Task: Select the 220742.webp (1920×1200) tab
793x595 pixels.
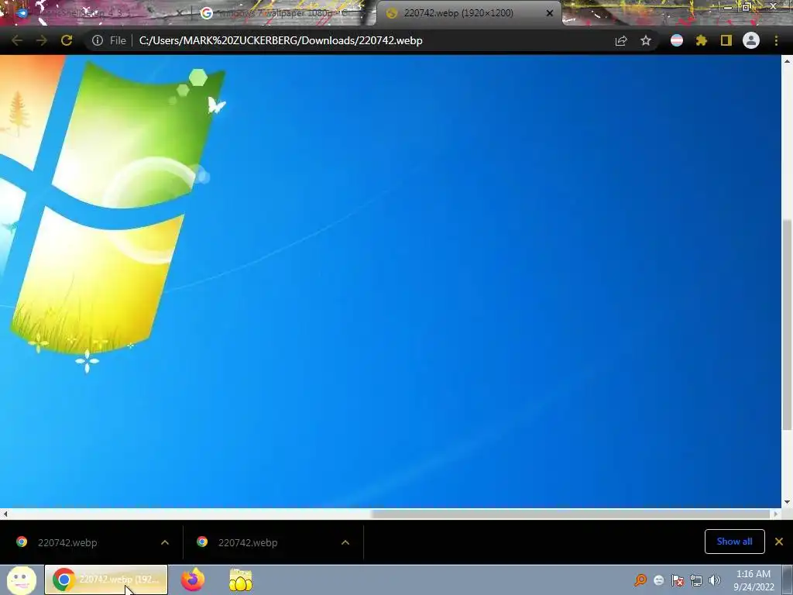Action: [x=458, y=13]
